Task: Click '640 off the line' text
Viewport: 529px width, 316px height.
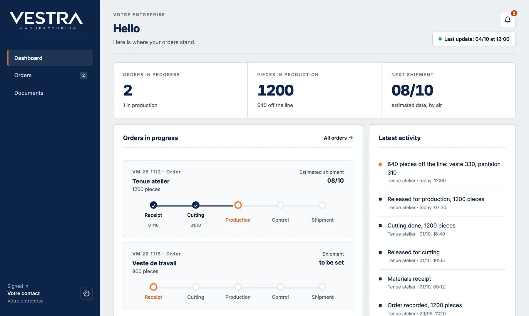Action: tap(275, 105)
